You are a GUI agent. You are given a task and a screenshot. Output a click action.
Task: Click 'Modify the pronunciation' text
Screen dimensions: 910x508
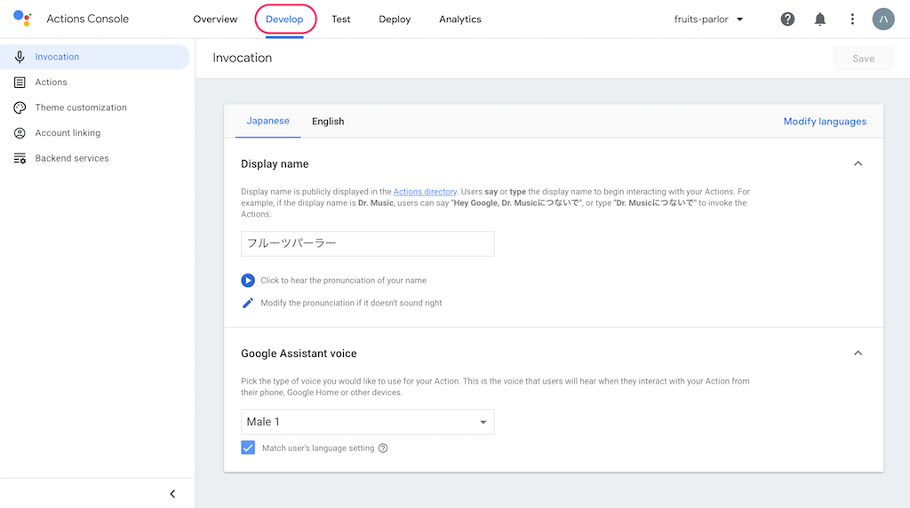(351, 304)
